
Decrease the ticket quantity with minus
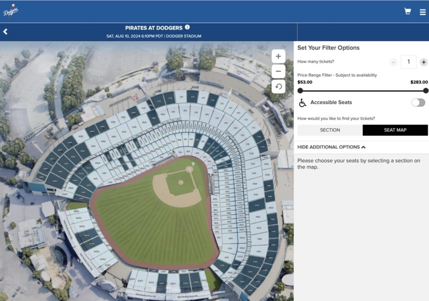(393, 62)
